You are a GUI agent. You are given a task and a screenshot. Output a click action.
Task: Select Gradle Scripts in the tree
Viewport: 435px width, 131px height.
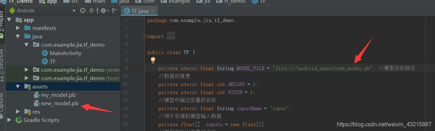point(41,120)
